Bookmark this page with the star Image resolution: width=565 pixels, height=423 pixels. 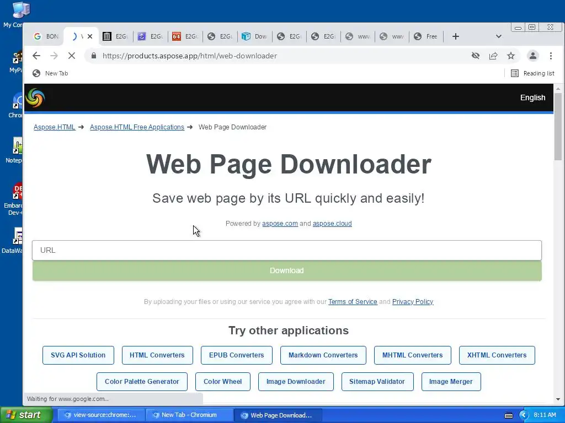coord(511,56)
